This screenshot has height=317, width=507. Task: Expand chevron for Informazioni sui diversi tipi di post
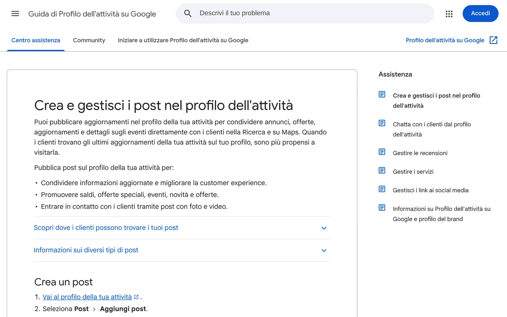[324, 251]
